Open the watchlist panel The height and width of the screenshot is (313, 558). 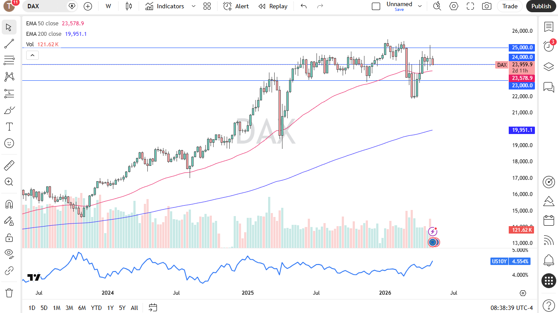coord(548,27)
